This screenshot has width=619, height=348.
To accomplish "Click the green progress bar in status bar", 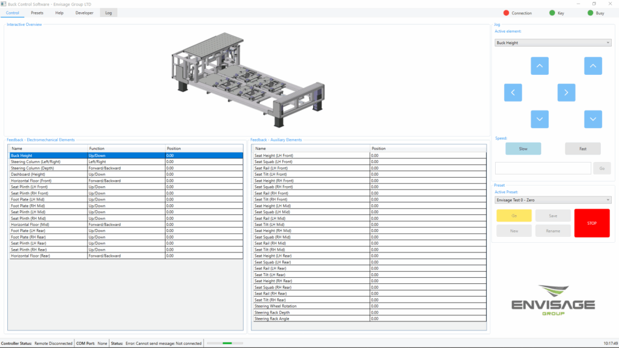I will [x=226, y=343].
